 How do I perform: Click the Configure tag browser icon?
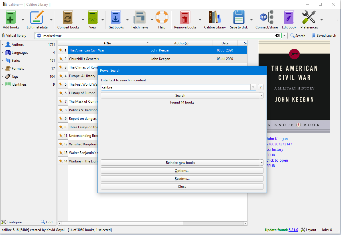[11, 222]
